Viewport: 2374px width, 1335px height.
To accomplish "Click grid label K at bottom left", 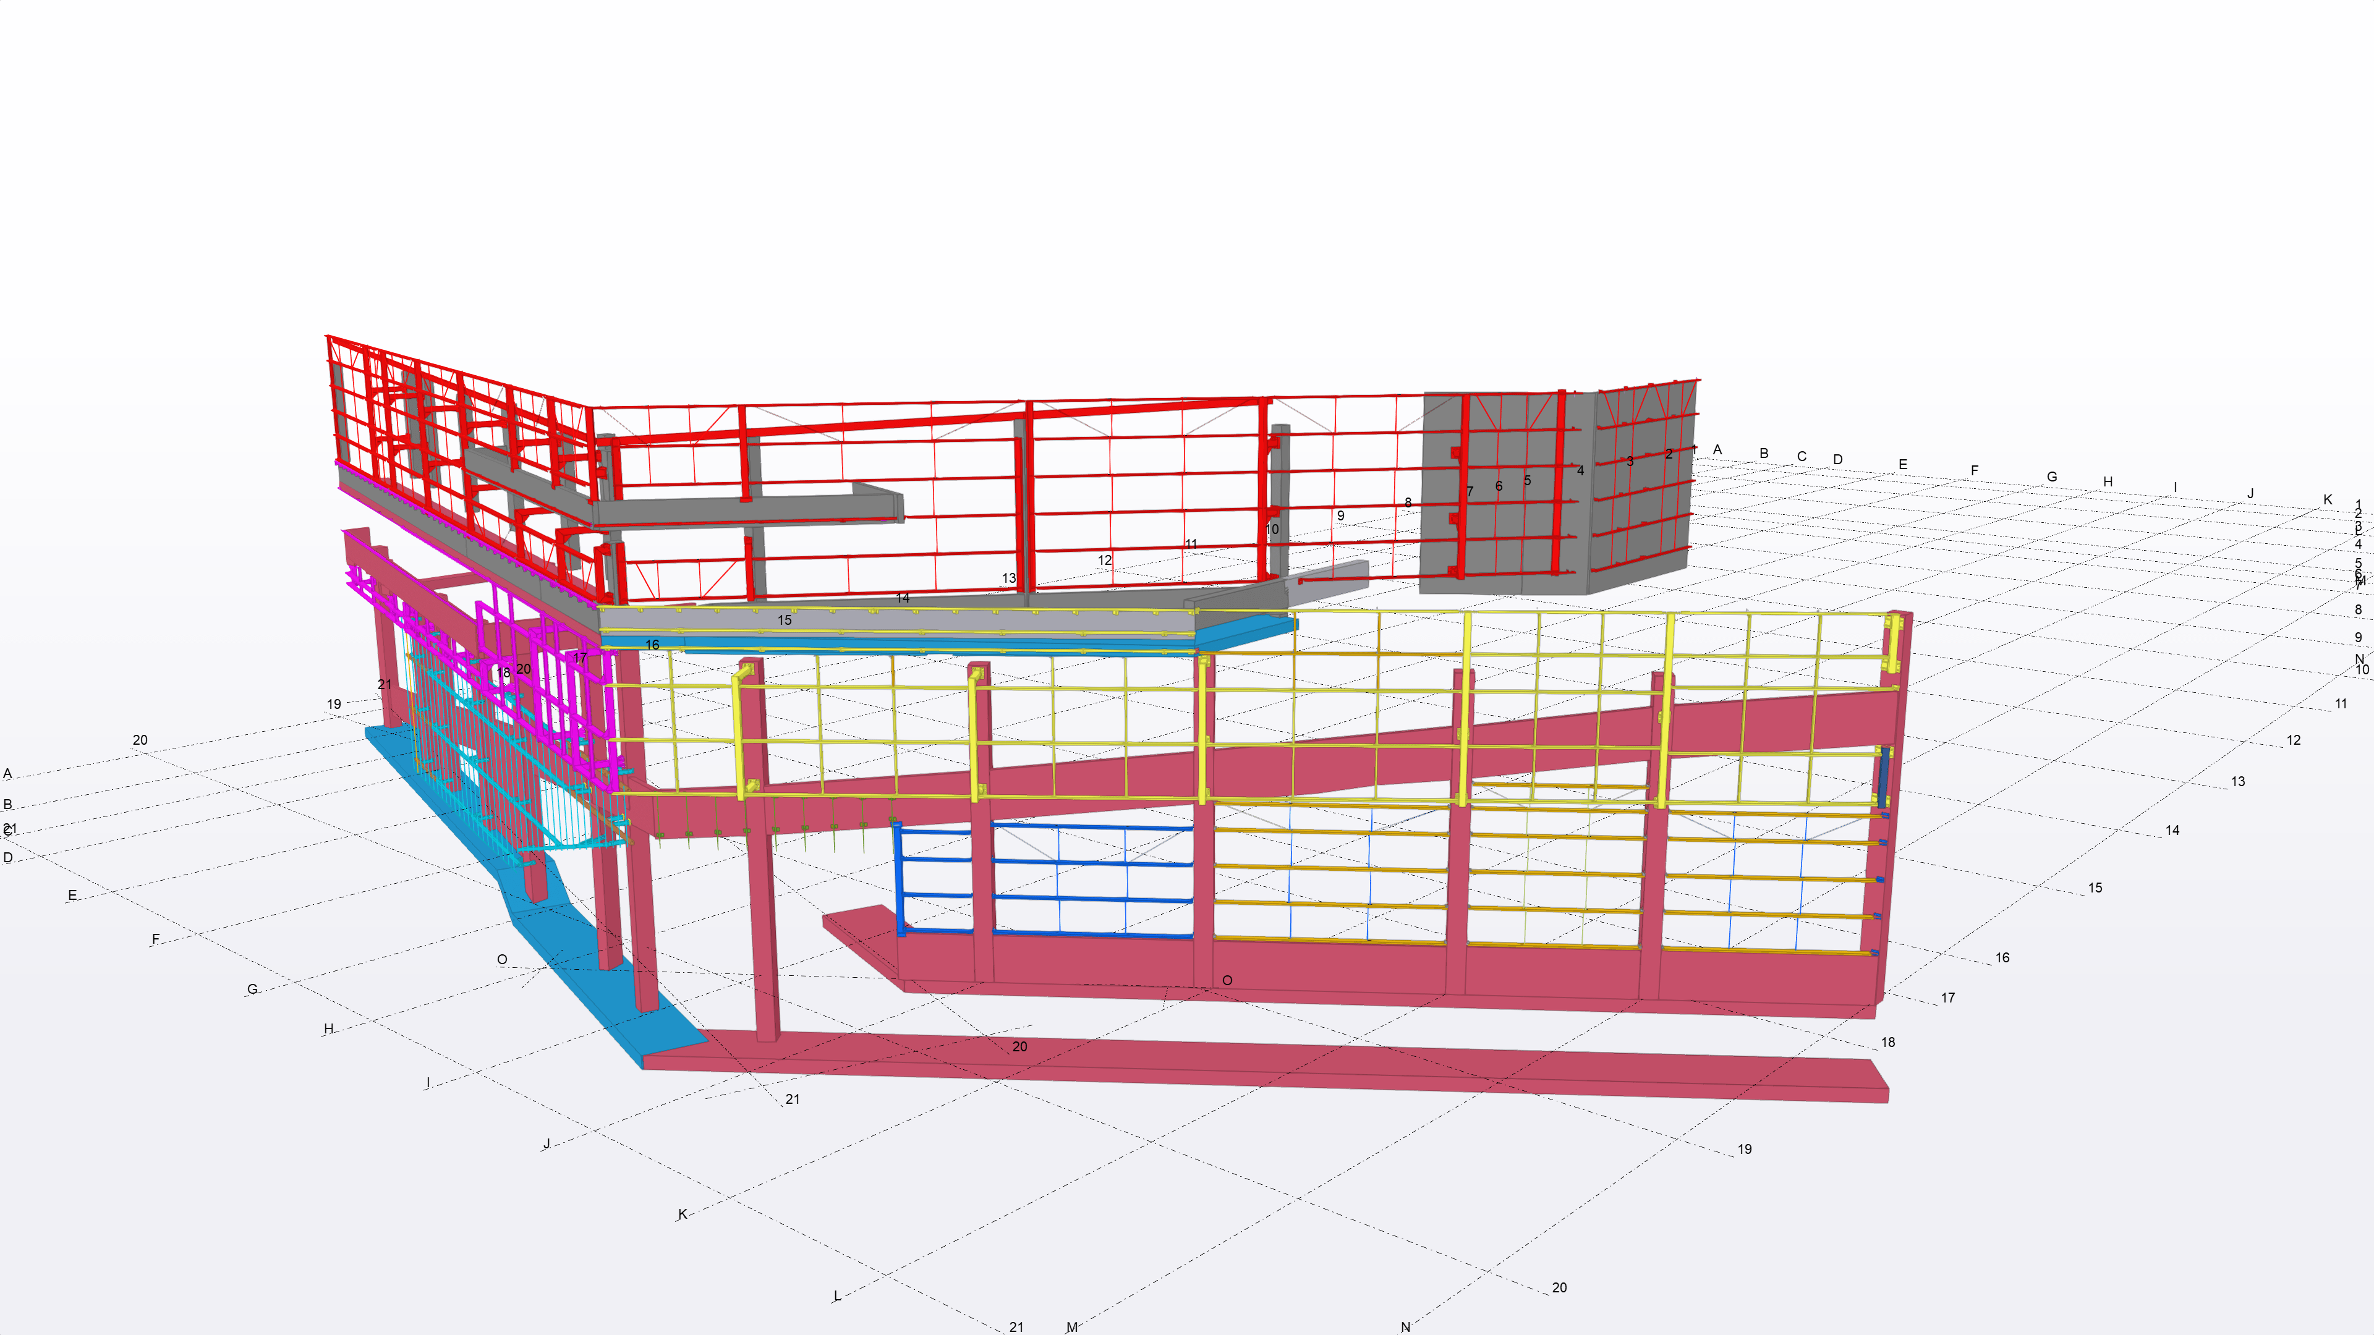I will point(682,1214).
